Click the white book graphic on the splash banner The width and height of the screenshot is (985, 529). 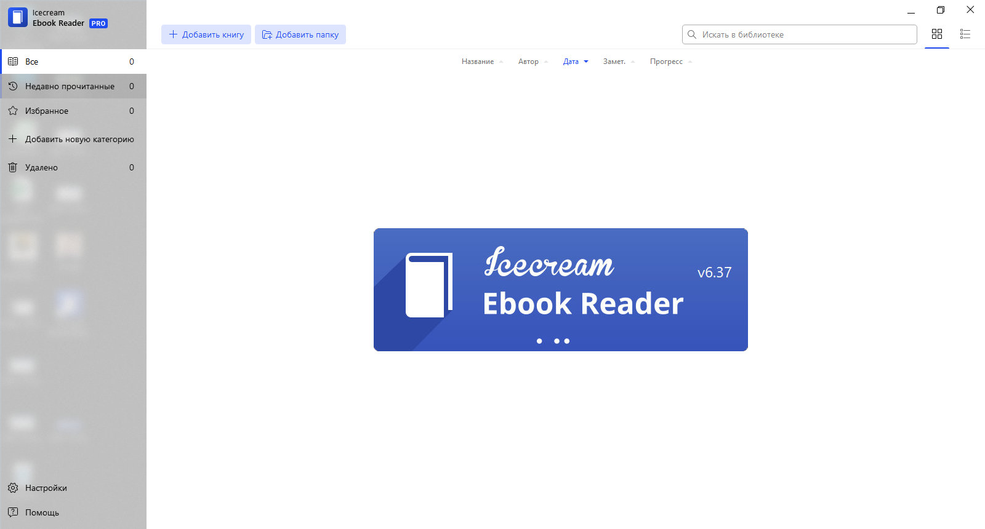[x=429, y=285]
